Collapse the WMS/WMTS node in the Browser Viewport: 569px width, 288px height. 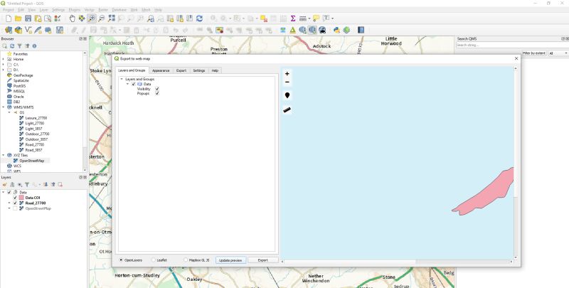tap(4, 107)
